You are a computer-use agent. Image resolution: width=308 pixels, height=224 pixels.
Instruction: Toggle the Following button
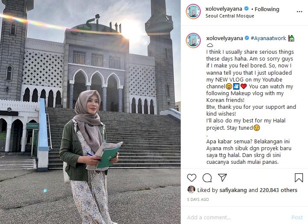tap(267, 9)
